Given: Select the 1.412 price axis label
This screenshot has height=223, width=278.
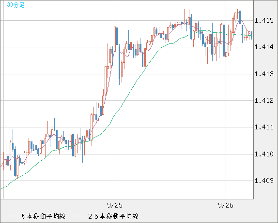Looking at the screenshot, I should pyautogui.click(x=264, y=101).
